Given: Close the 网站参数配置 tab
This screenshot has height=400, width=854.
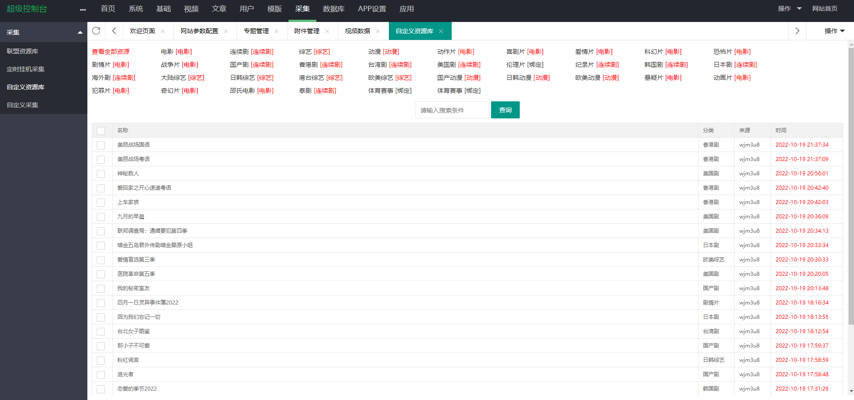Looking at the screenshot, I should pyautogui.click(x=226, y=31).
